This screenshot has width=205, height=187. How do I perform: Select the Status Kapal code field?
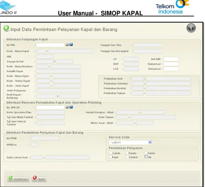[43, 81]
